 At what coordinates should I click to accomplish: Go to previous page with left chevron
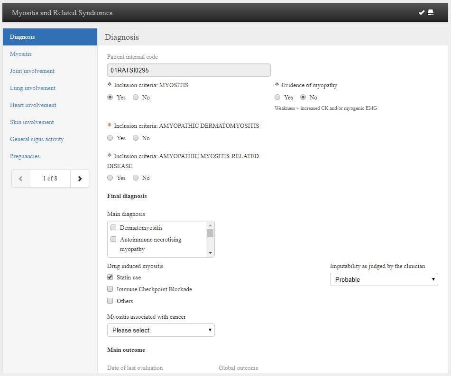pyautogui.click(x=20, y=179)
